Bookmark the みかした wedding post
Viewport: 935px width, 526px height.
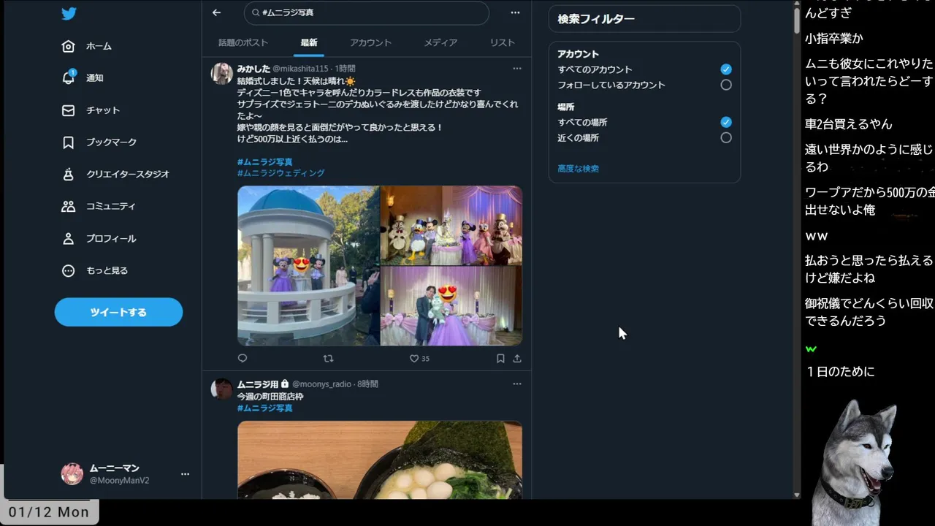pyautogui.click(x=500, y=359)
